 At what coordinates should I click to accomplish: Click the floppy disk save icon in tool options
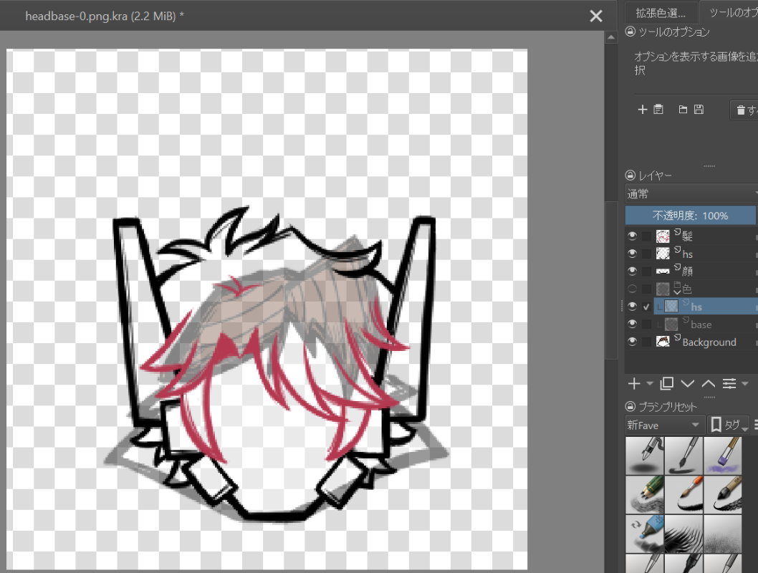tap(699, 110)
